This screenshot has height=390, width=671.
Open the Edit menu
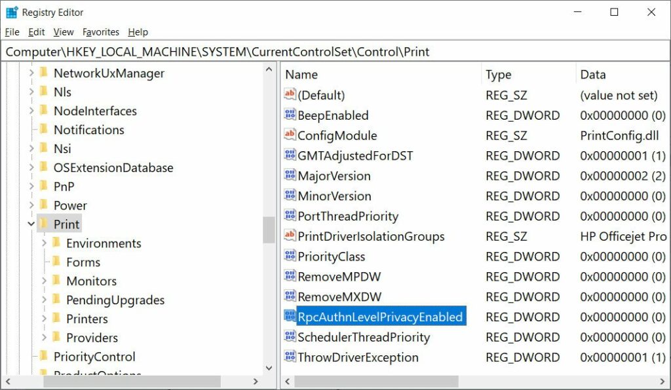point(36,31)
